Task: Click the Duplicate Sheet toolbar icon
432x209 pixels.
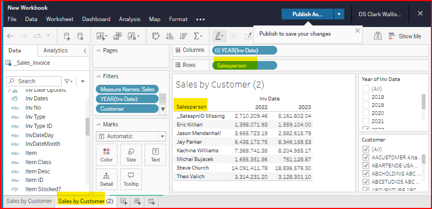Action: point(117,36)
